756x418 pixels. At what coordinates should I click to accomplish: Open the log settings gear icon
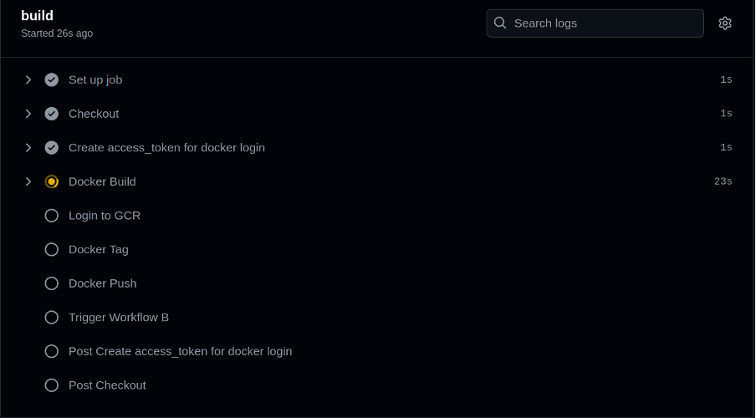pos(725,23)
